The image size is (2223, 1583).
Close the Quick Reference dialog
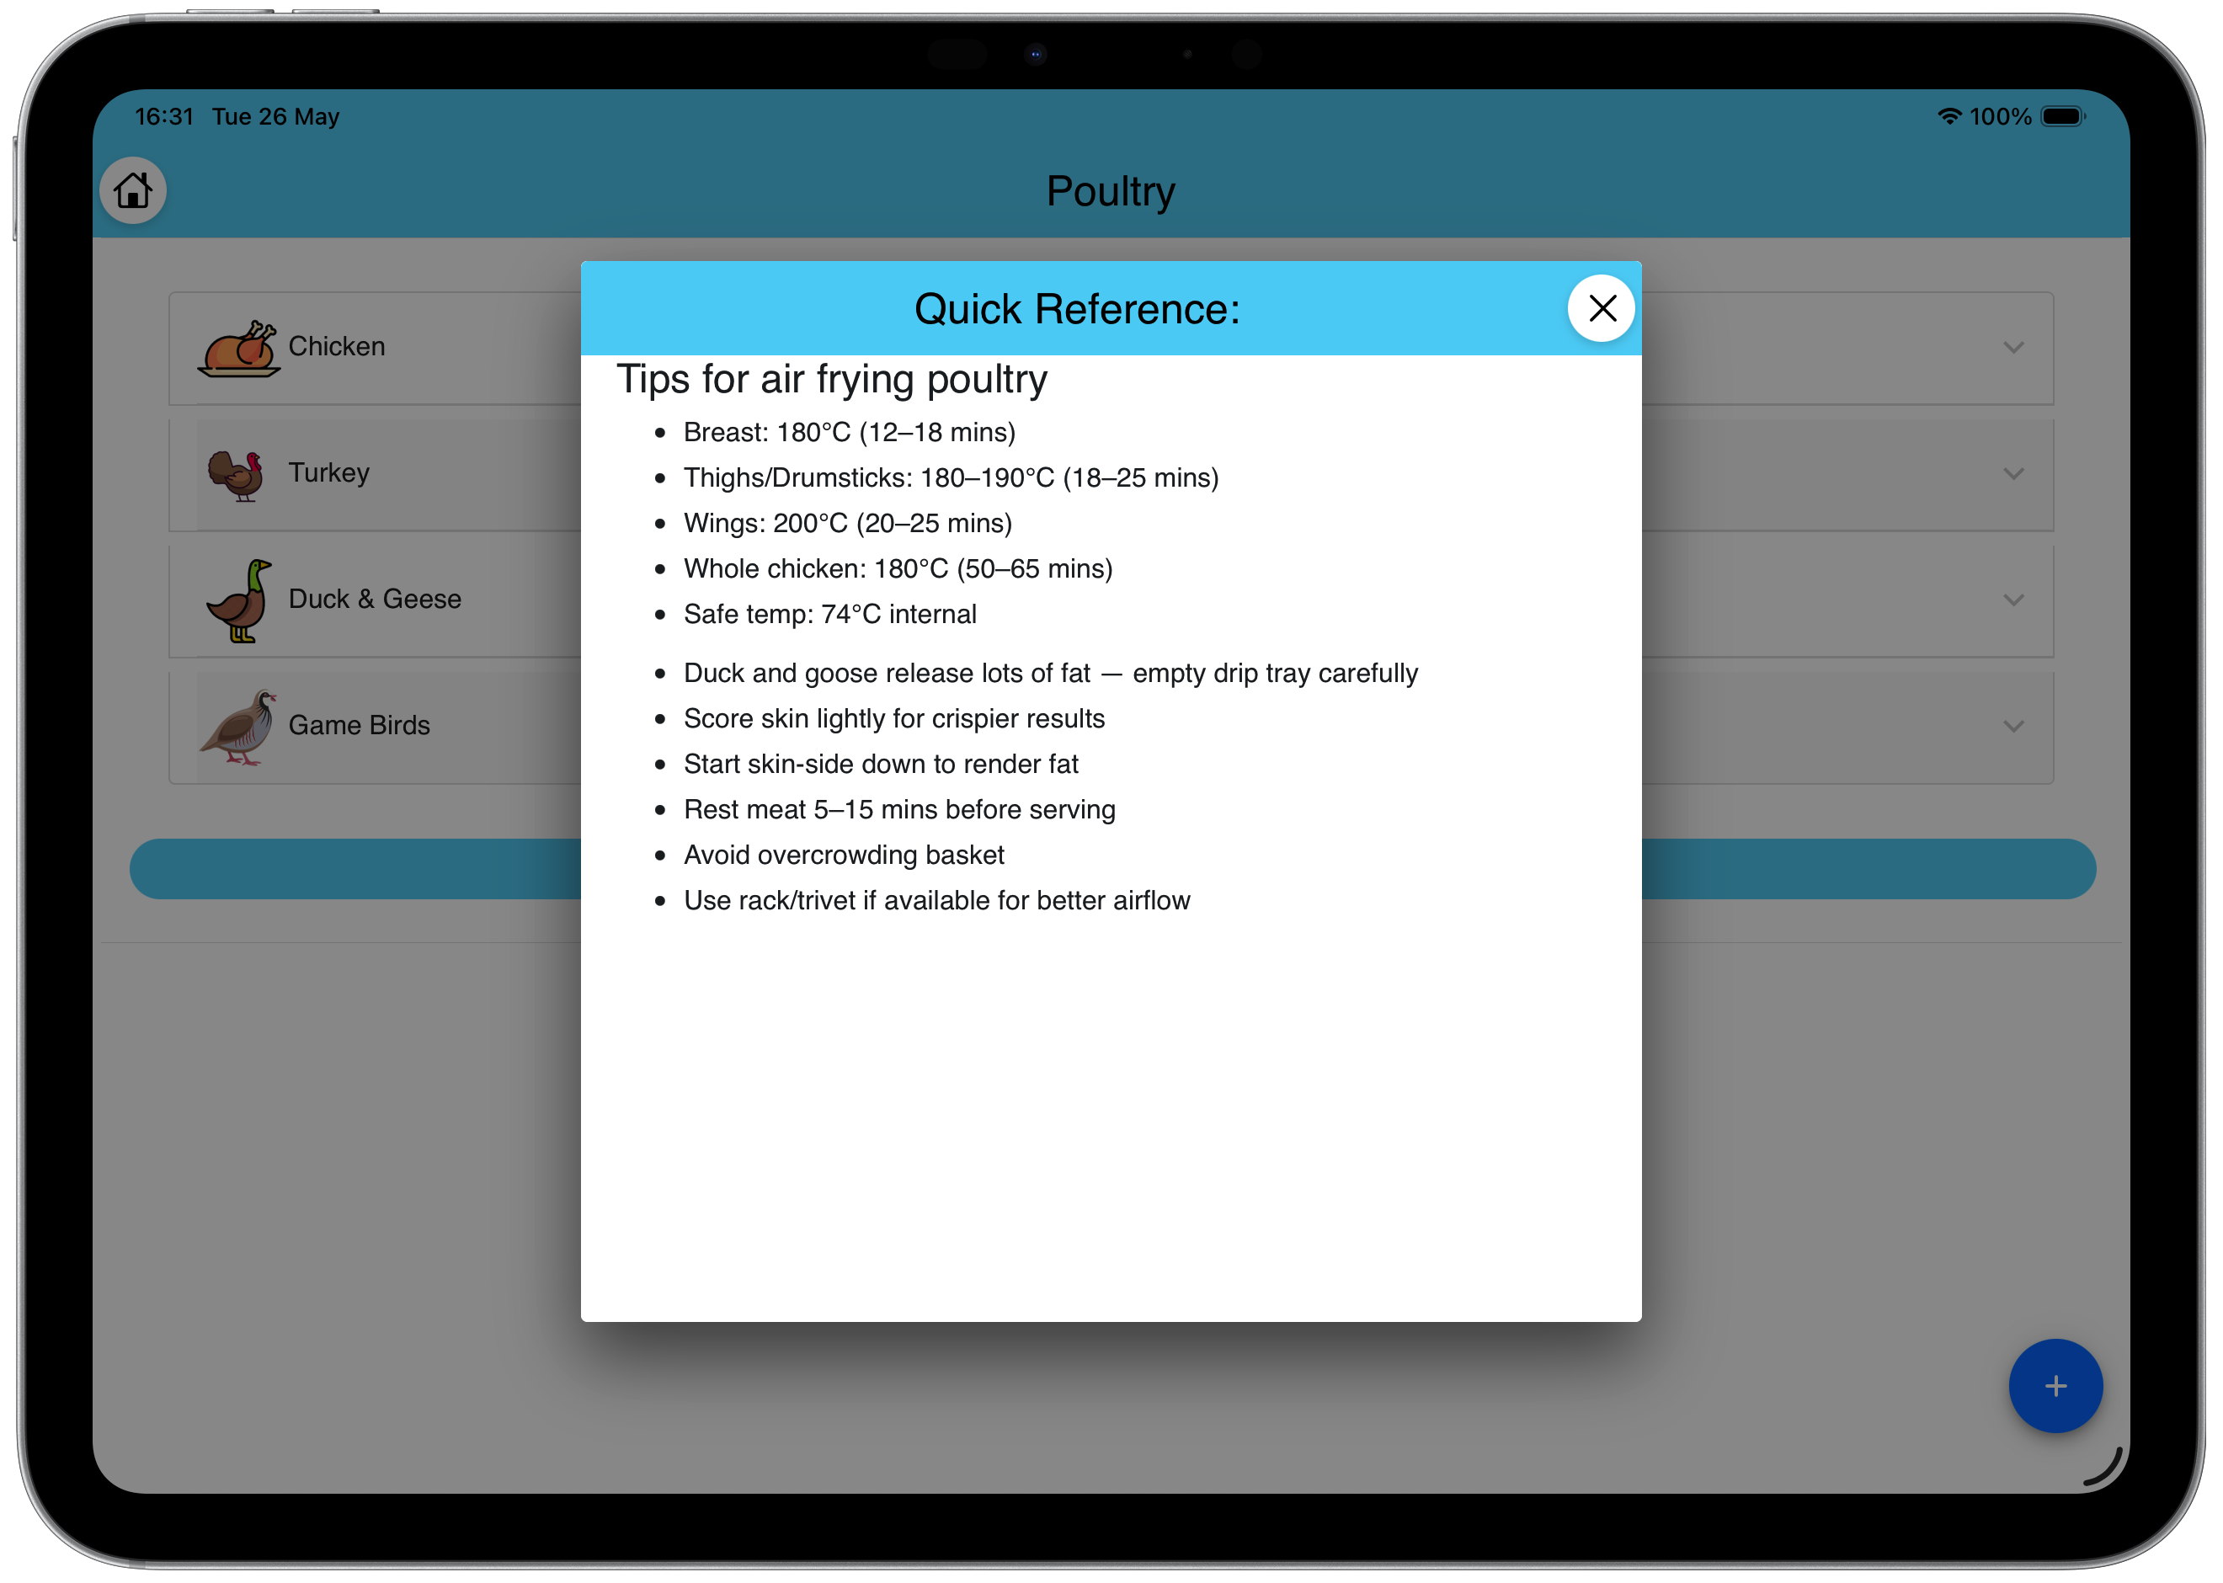[1602, 308]
